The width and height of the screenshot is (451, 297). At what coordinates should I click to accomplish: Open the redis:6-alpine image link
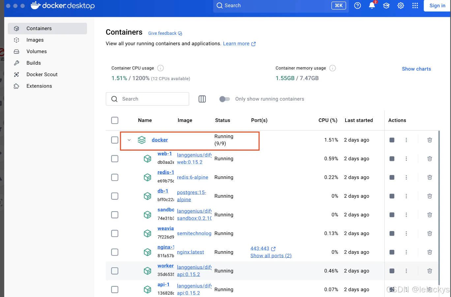[x=193, y=177]
